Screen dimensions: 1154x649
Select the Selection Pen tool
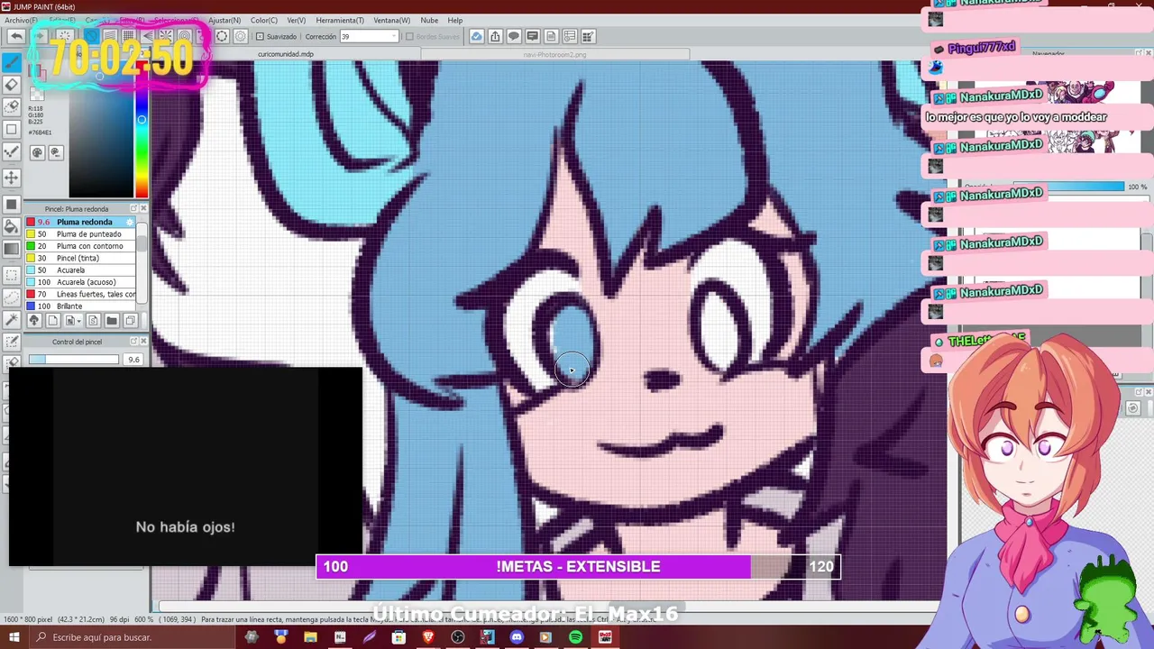[12, 342]
